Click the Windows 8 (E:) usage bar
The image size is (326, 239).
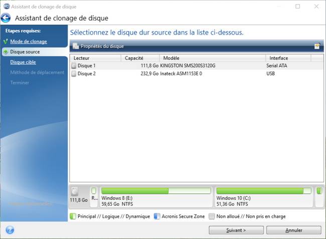(x=156, y=191)
